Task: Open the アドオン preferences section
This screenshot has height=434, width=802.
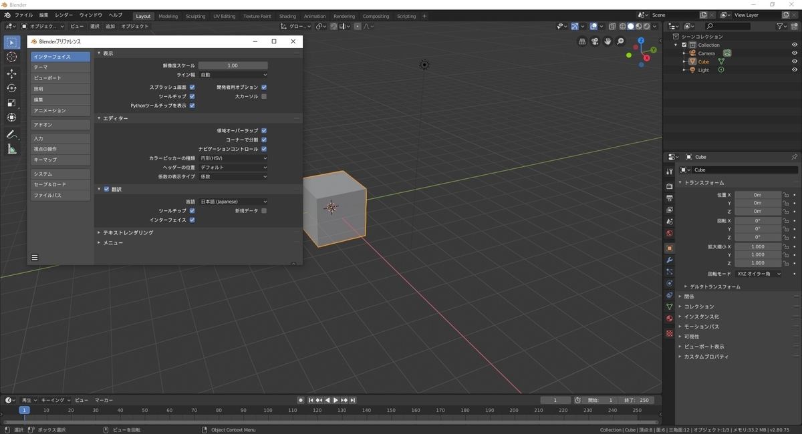Action: [x=60, y=125]
